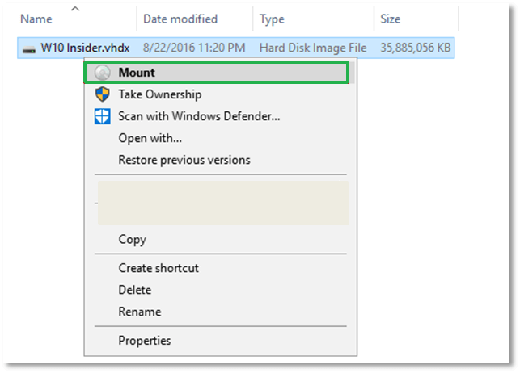Choose Mount from the context menu

pos(216,73)
